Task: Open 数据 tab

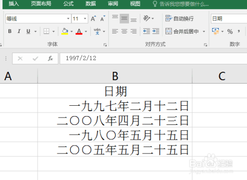Action: tap(90, 3)
